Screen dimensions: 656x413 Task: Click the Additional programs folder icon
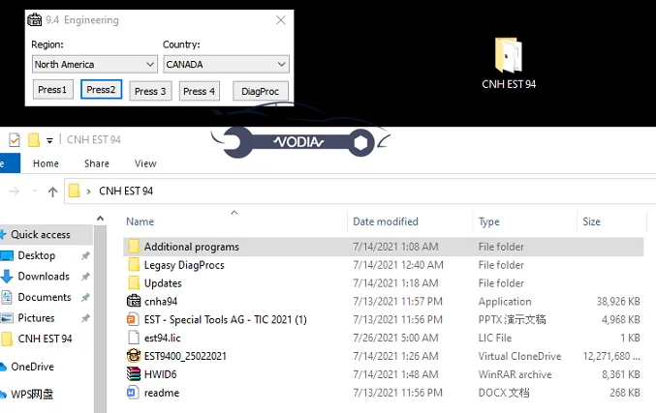click(134, 247)
